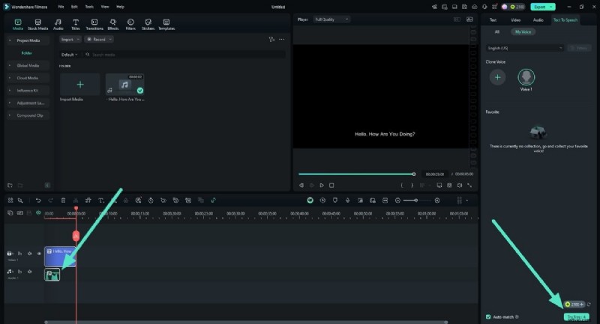The height and width of the screenshot is (324, 600).
Task: Click Import Media tile
Action: tap(80, 85)
